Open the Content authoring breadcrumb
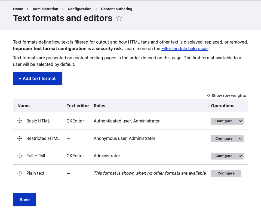 pyautogui.click(x=117, y=9)
